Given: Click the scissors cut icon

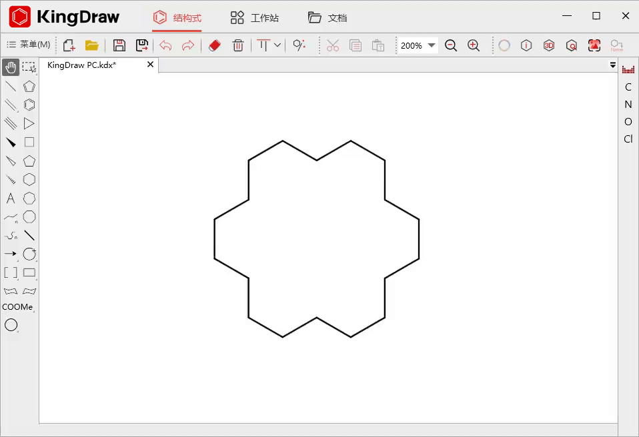Looking at the screenshot, I should point(333,45).
